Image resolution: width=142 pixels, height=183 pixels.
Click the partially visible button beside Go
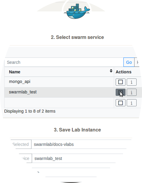[x=137, y=62]
